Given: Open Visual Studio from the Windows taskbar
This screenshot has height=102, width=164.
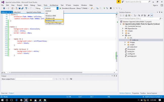Looking at the screenshot, I should coord(26,100).
